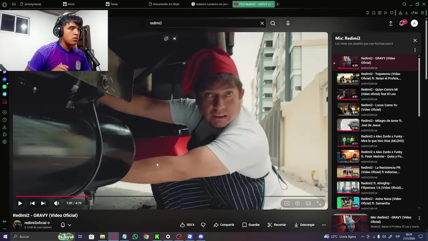This screenshot has width=428, height=241.
Task: Click the Recortar clip button
Action: coord(277,225)
